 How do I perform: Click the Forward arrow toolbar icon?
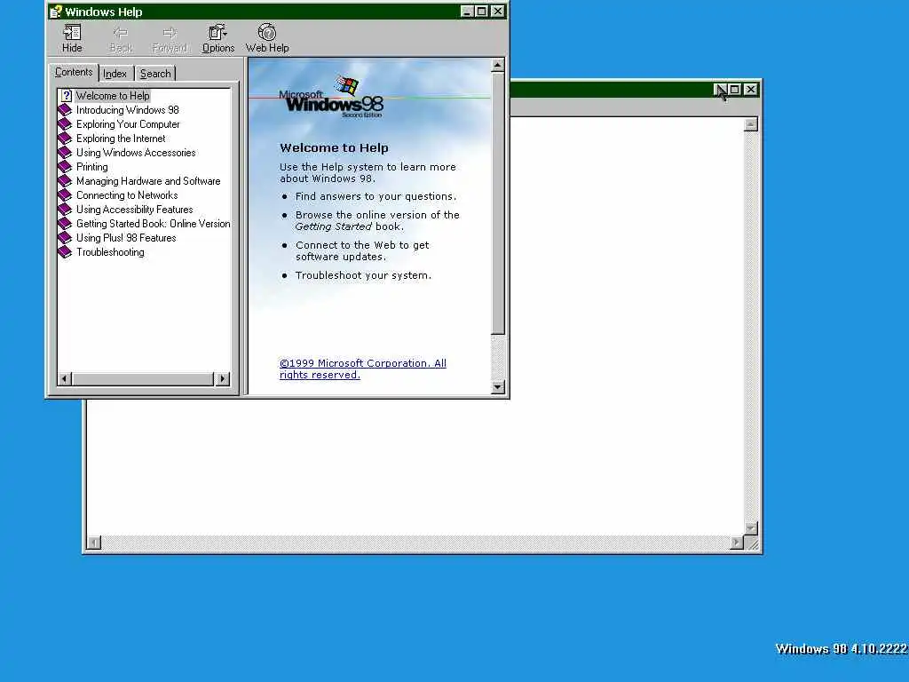170,38
